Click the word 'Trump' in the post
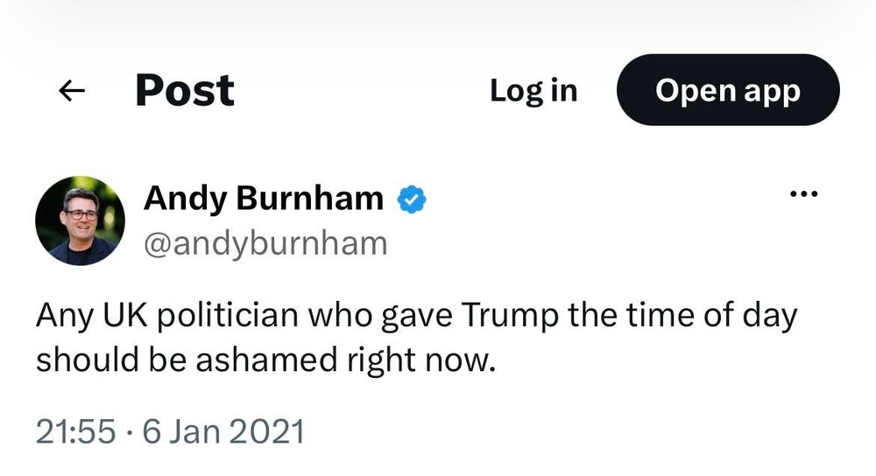876x476 pixels. click(510, 317)
